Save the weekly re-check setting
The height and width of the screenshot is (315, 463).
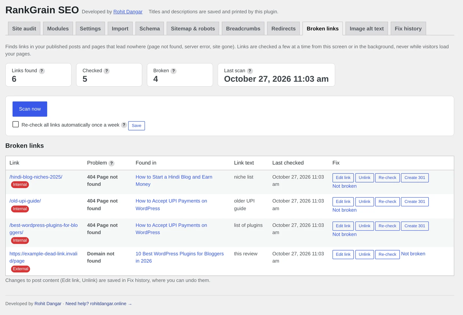tap(137, 126)
